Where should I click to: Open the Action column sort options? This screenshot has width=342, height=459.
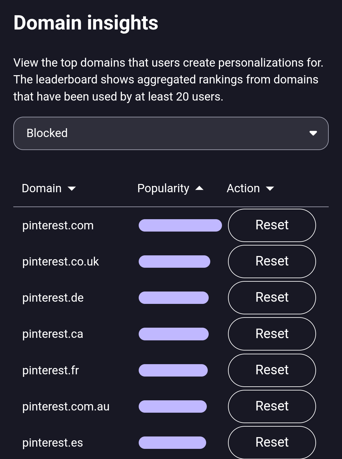270,189
